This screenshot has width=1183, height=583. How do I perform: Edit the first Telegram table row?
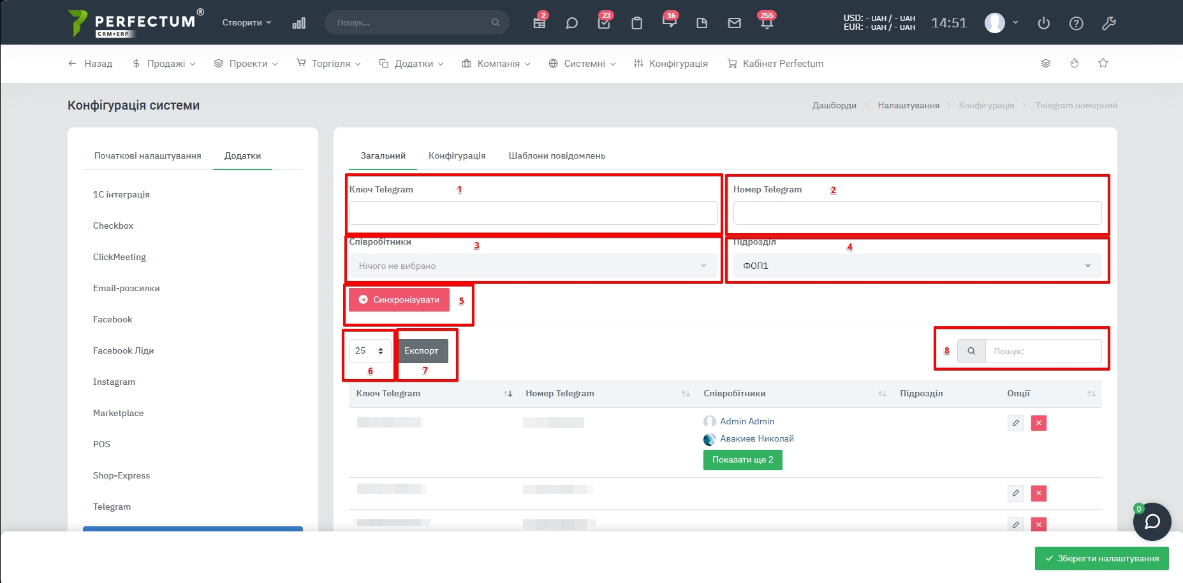1015,423
